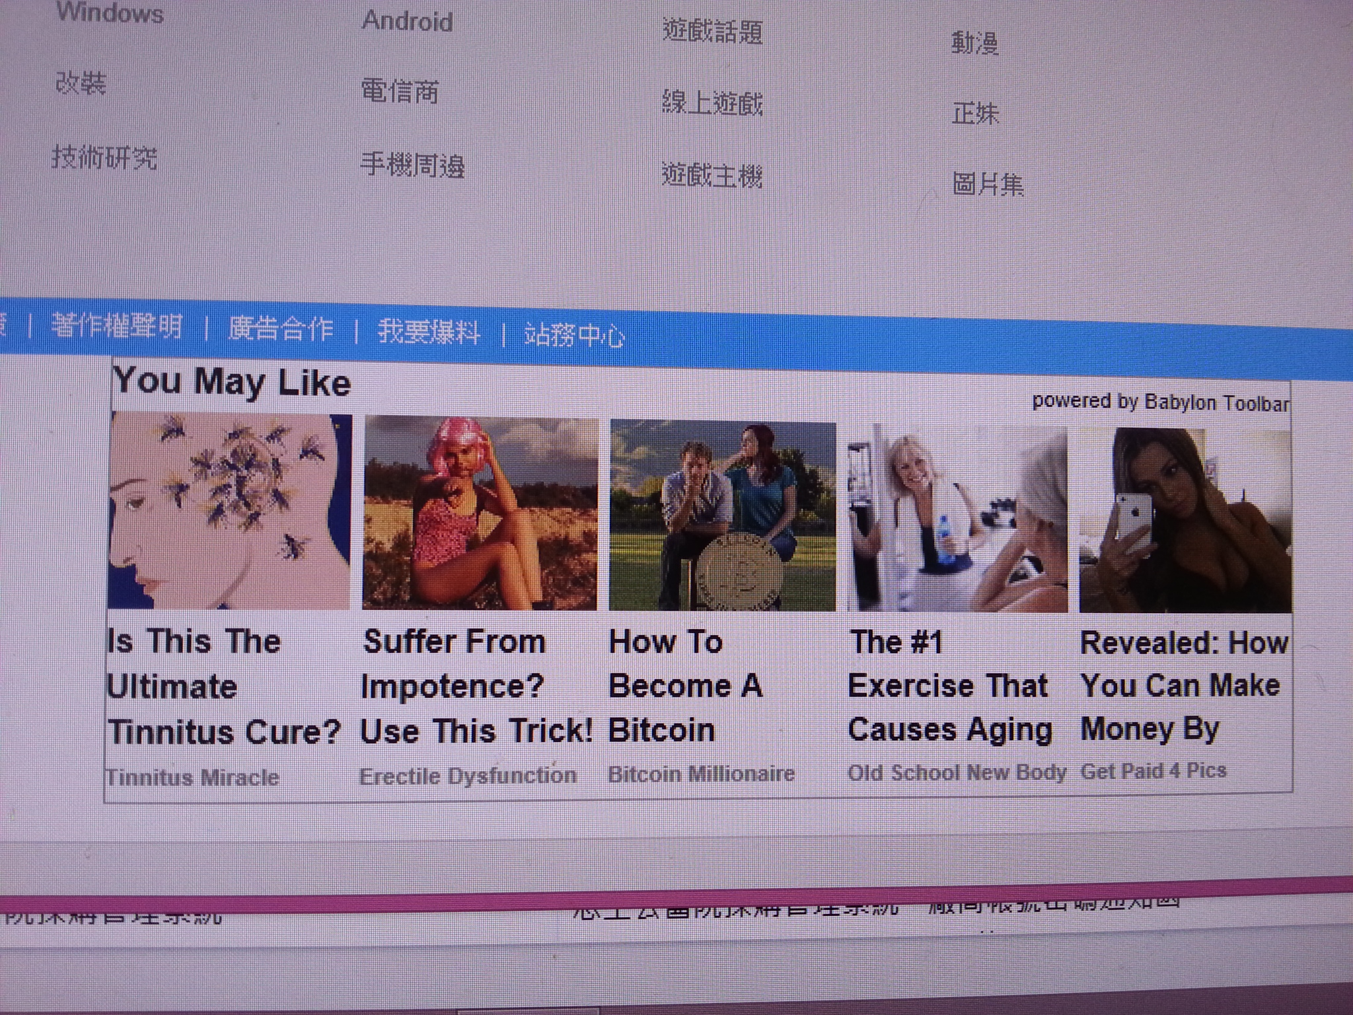Open the Android category link
The image size is (1353, 1015).
point(407,21)
